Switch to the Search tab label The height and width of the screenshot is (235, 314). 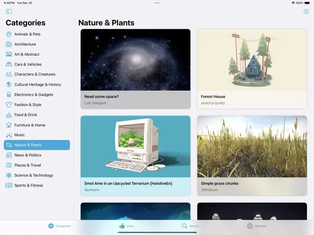194,226
